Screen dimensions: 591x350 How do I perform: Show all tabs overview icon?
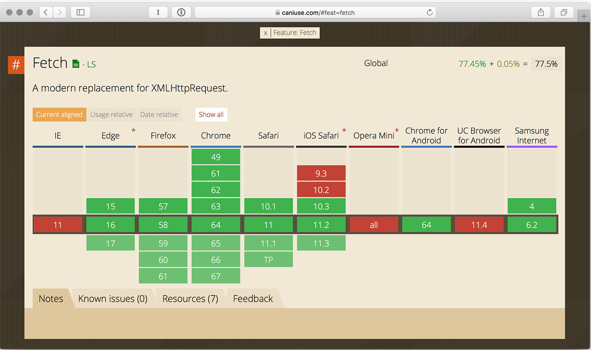(564, 12)
